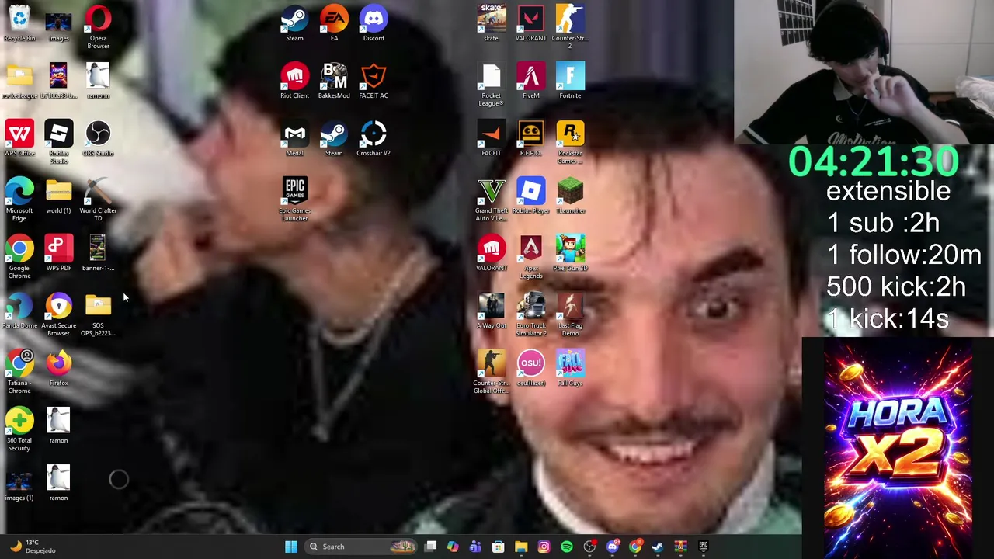This screenshot has width=994, height=559.
Task: Open the weather widget showing 13°C
Action: tap(33, 547)
